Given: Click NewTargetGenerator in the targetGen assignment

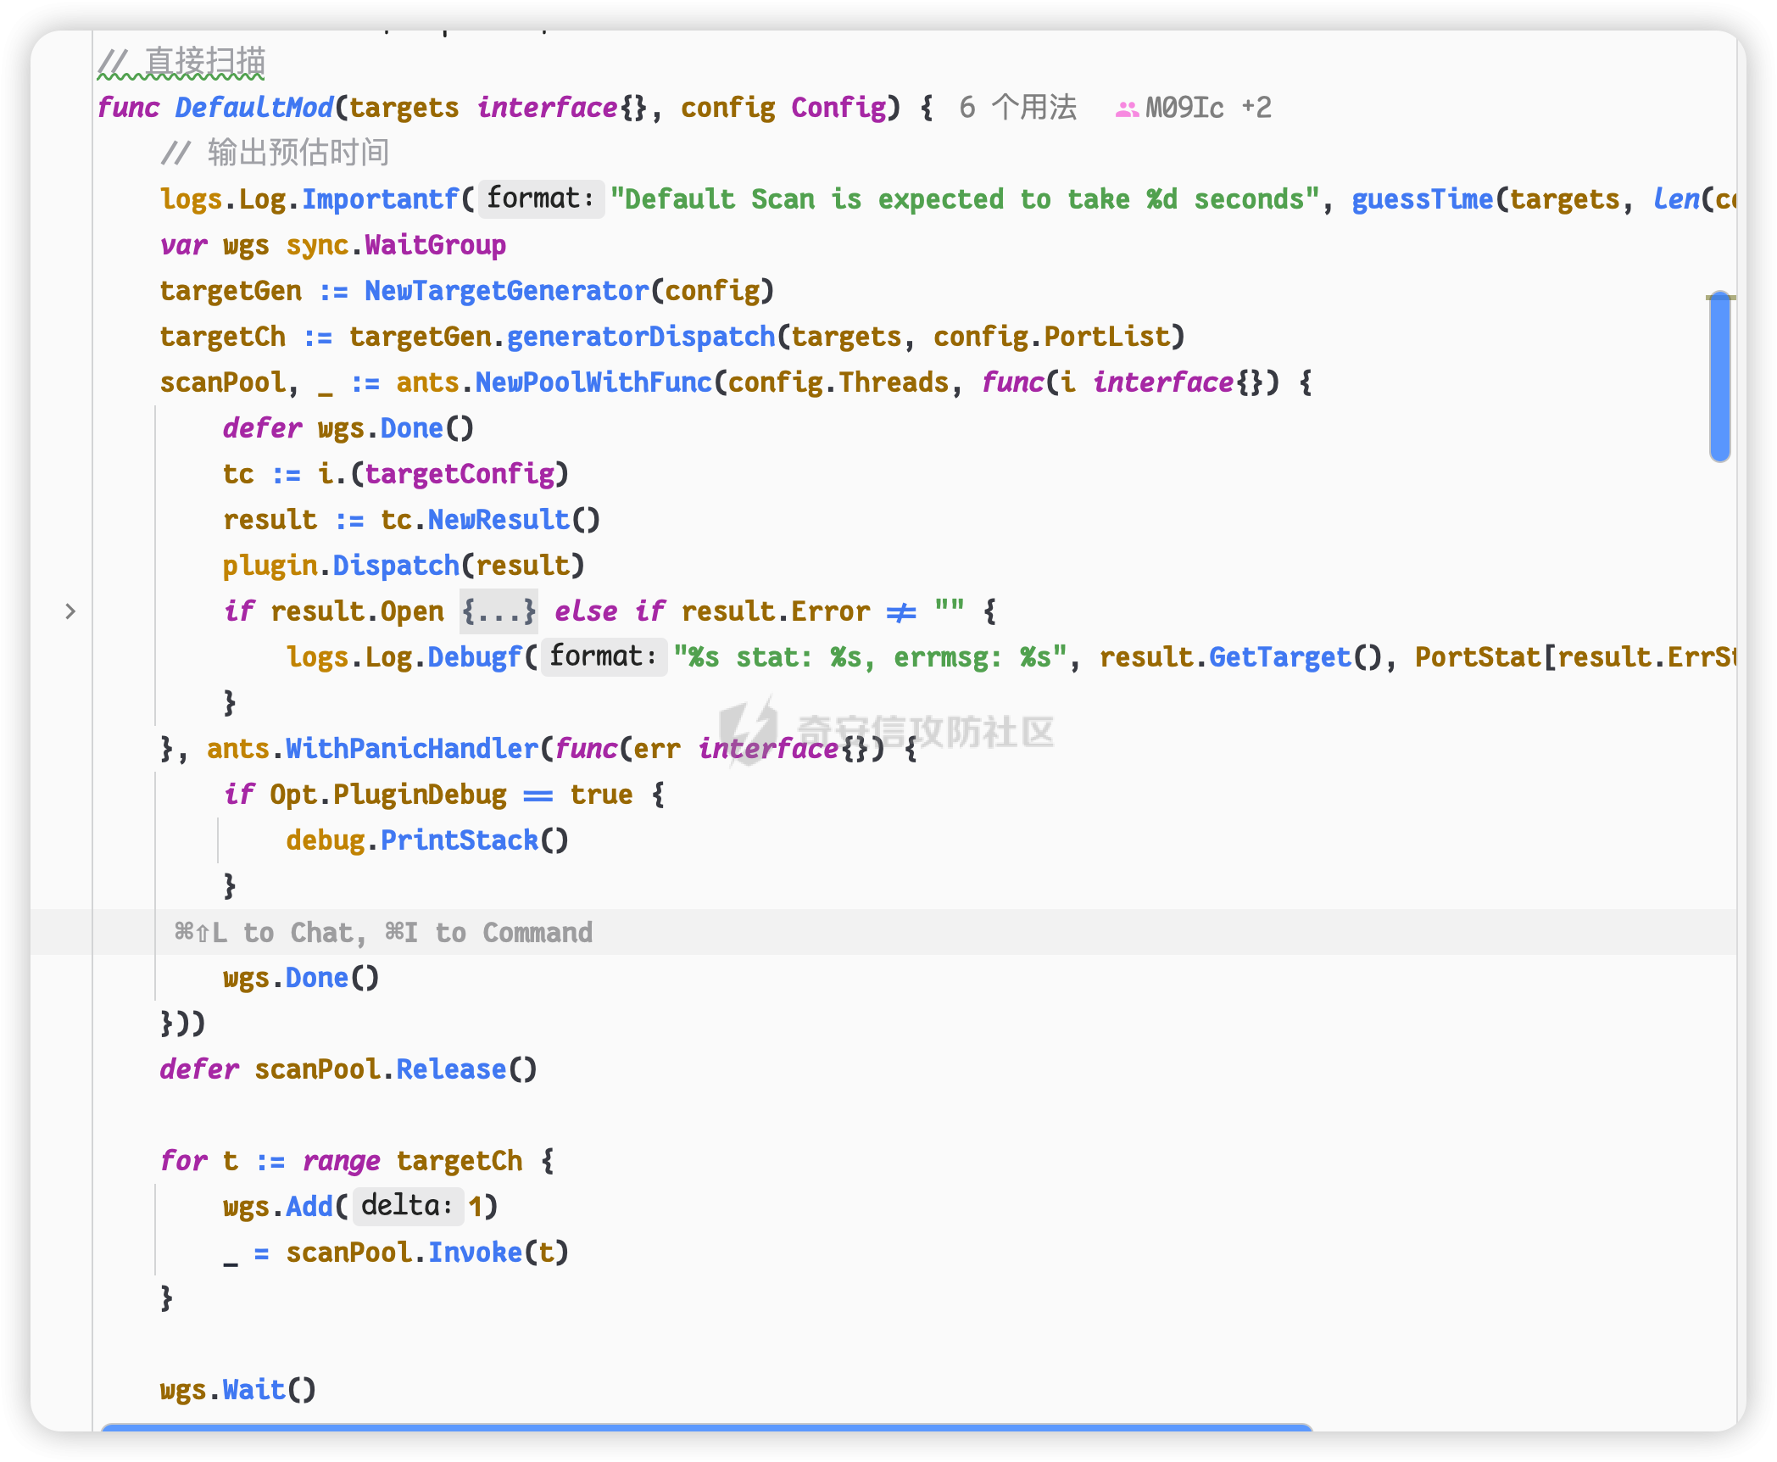Looking at the screenshot, I should click(507, 291).
